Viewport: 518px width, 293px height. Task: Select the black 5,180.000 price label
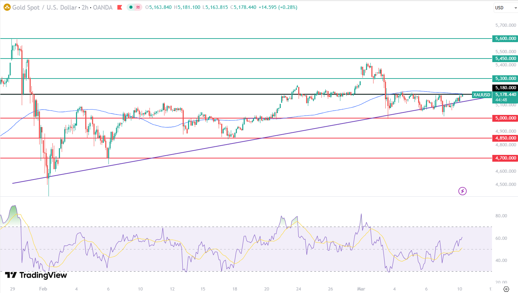(x=505, y=88)
